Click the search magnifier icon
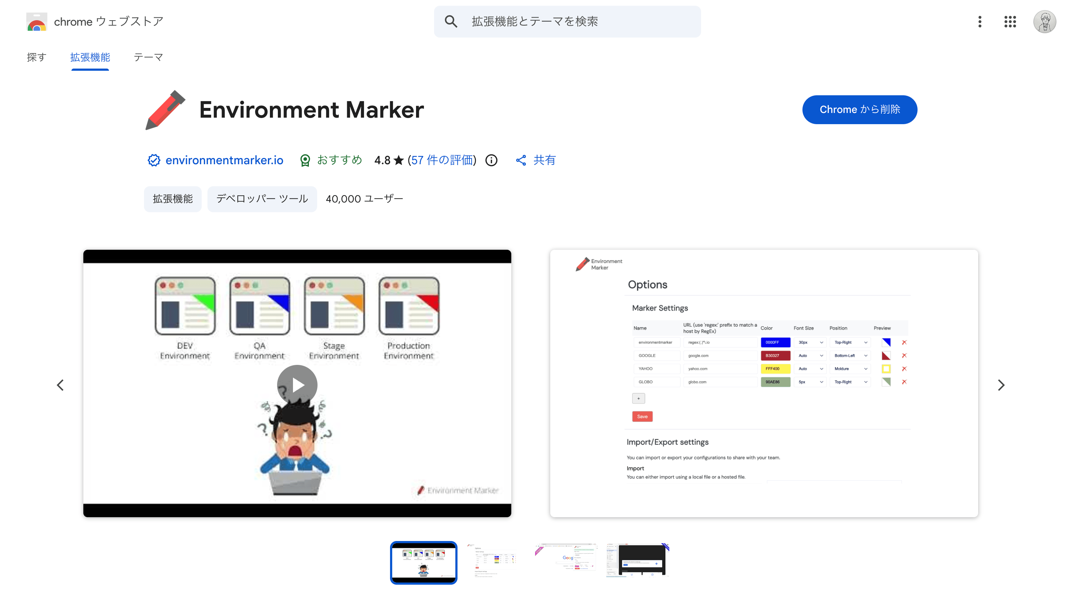1068x615 pixels. [x=451, y=22]
